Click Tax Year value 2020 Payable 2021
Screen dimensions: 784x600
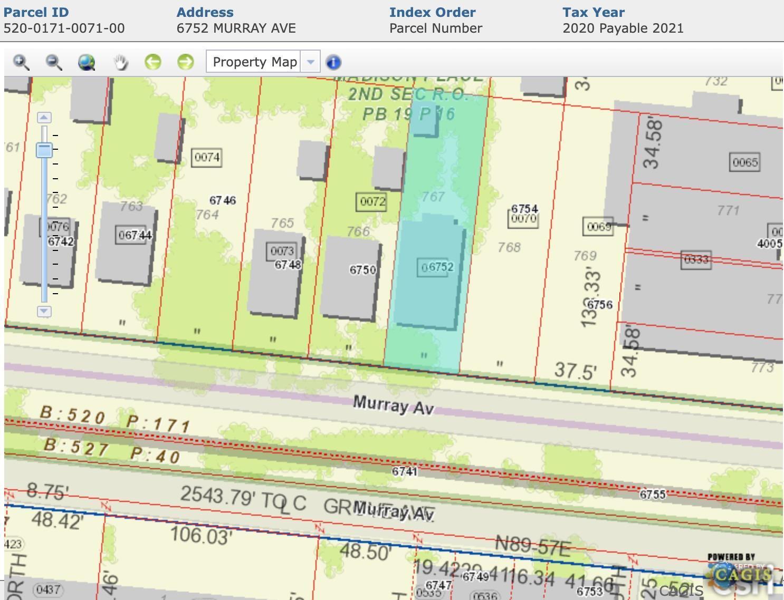(623, 28)
